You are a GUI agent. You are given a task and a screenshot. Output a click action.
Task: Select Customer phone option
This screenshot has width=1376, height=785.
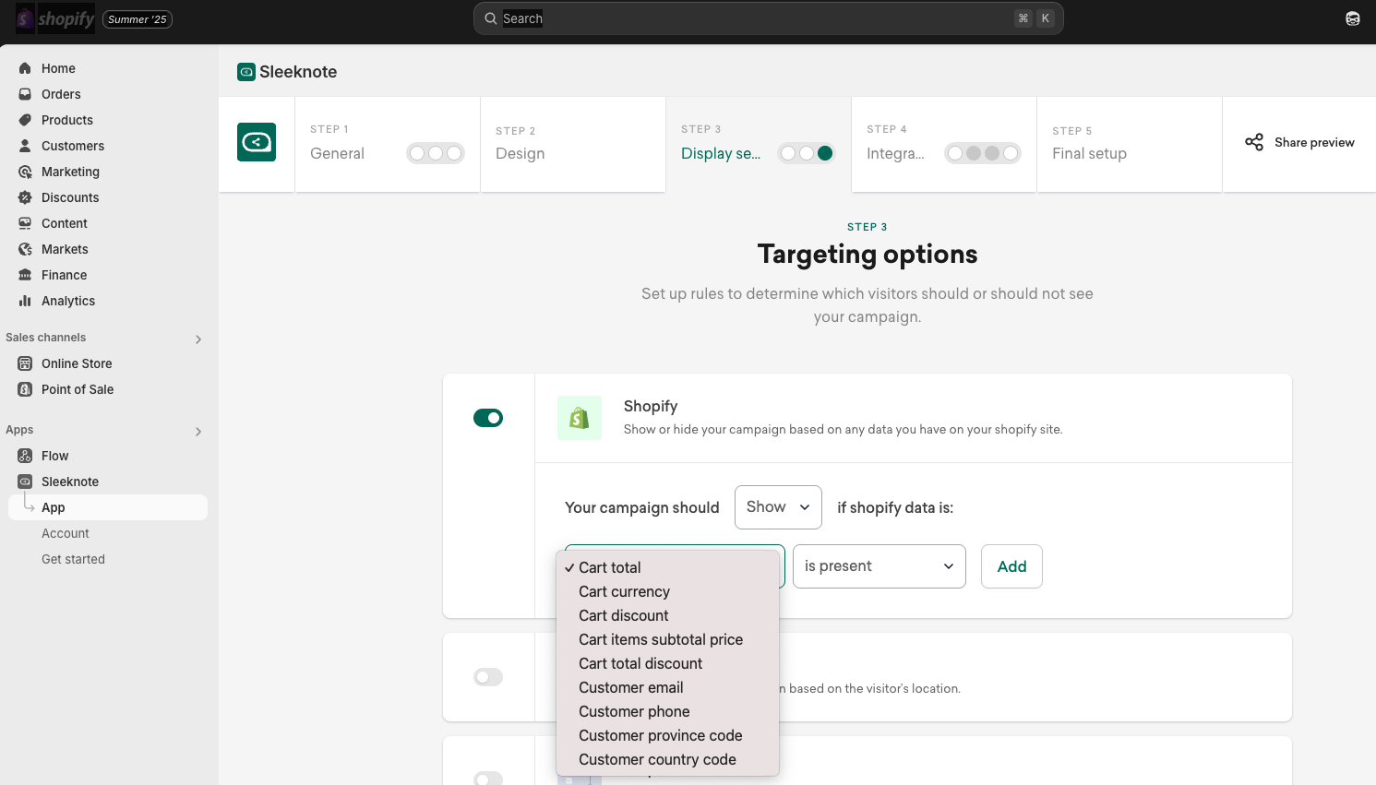pyautogui.click(x=668, y=711)
